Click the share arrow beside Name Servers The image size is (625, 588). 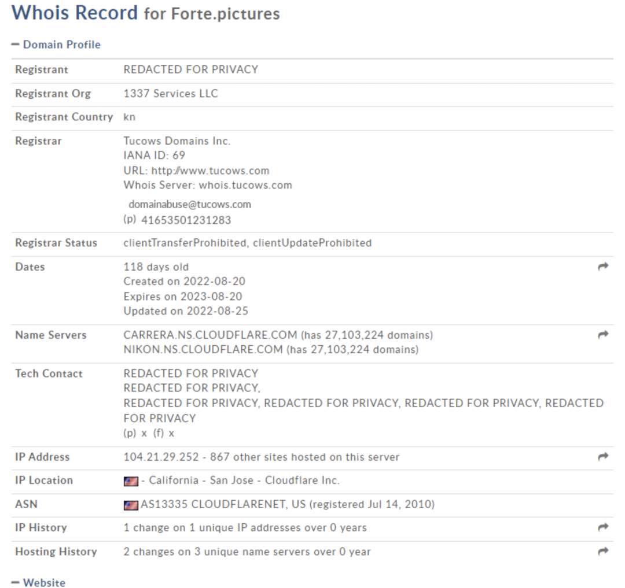pos(603,334)
